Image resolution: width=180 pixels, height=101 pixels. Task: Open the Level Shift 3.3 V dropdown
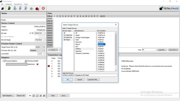pos(41,54)
